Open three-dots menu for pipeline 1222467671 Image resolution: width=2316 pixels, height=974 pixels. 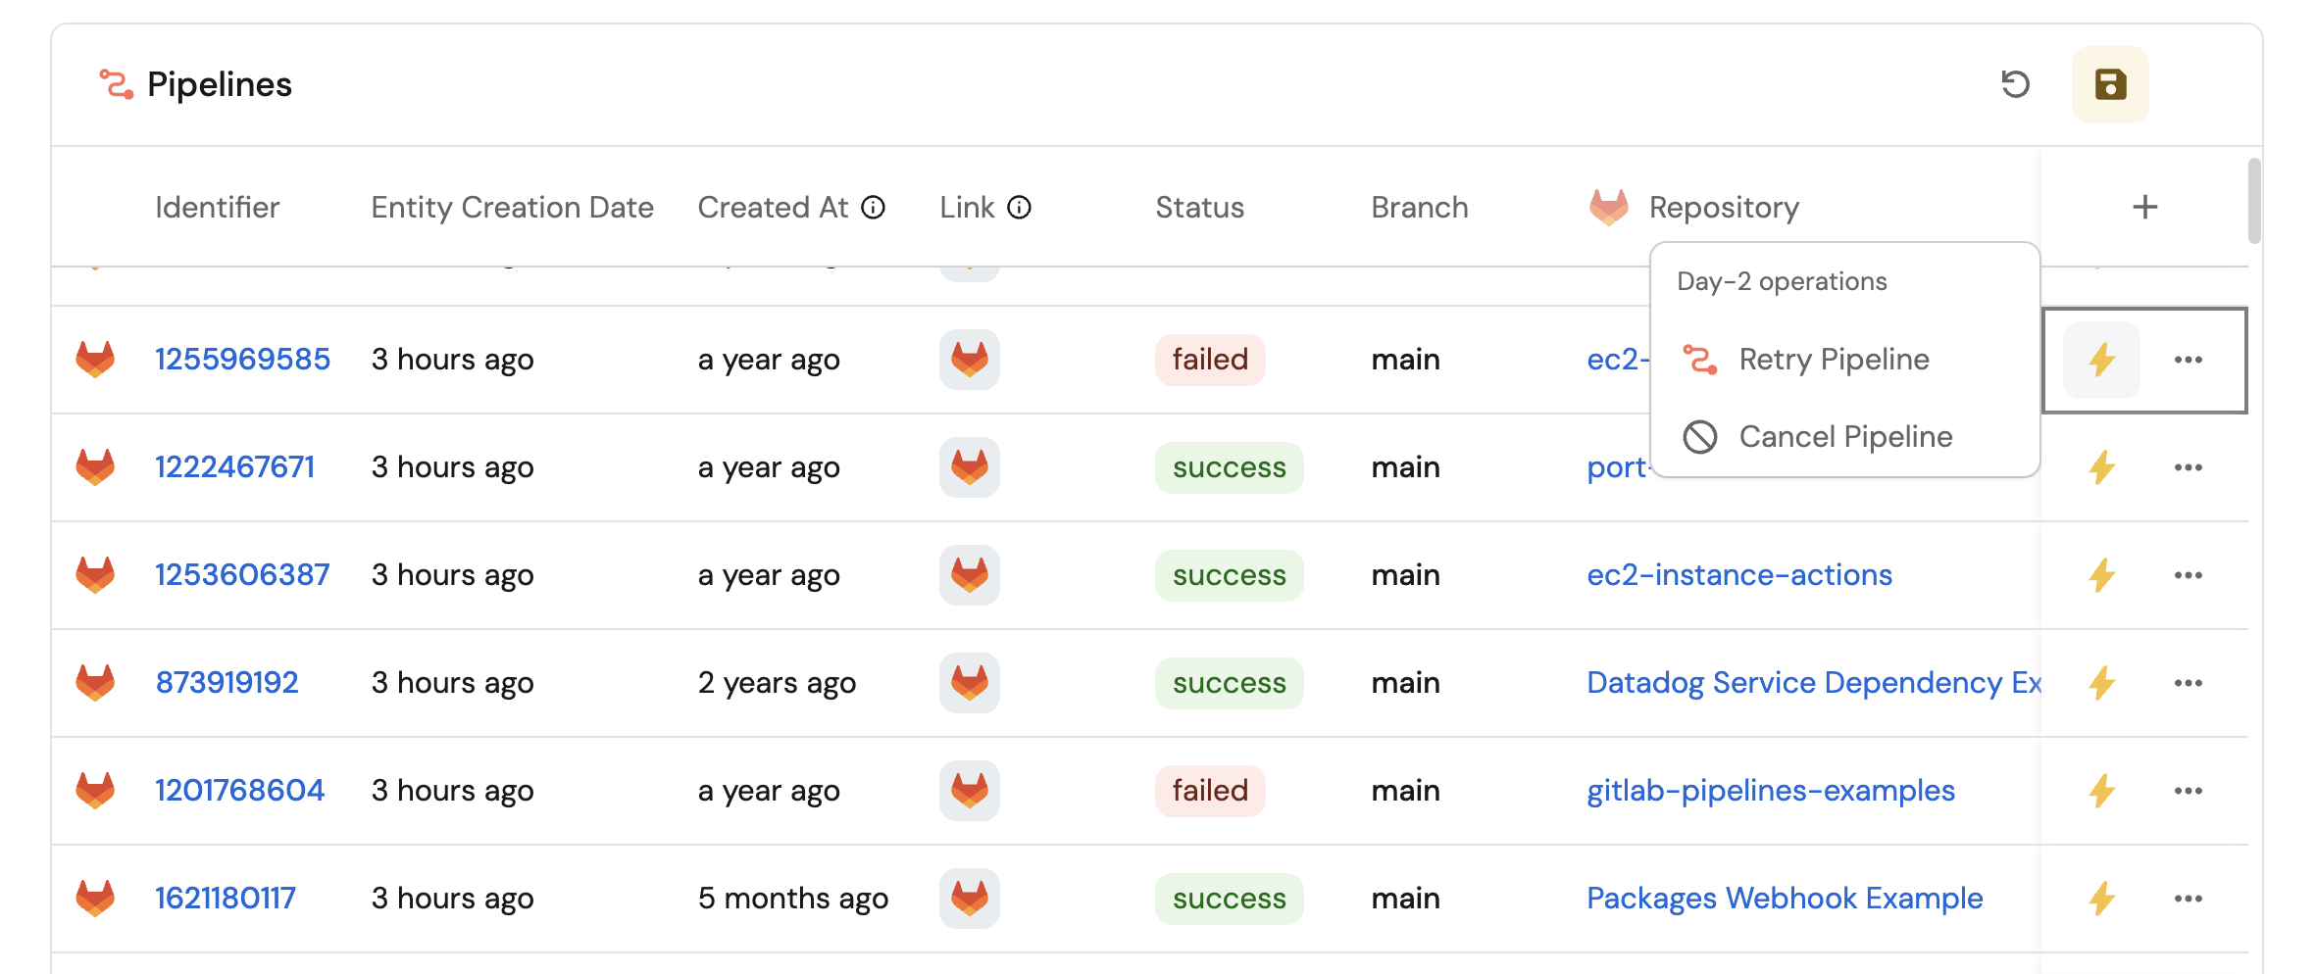[2188, 467]
